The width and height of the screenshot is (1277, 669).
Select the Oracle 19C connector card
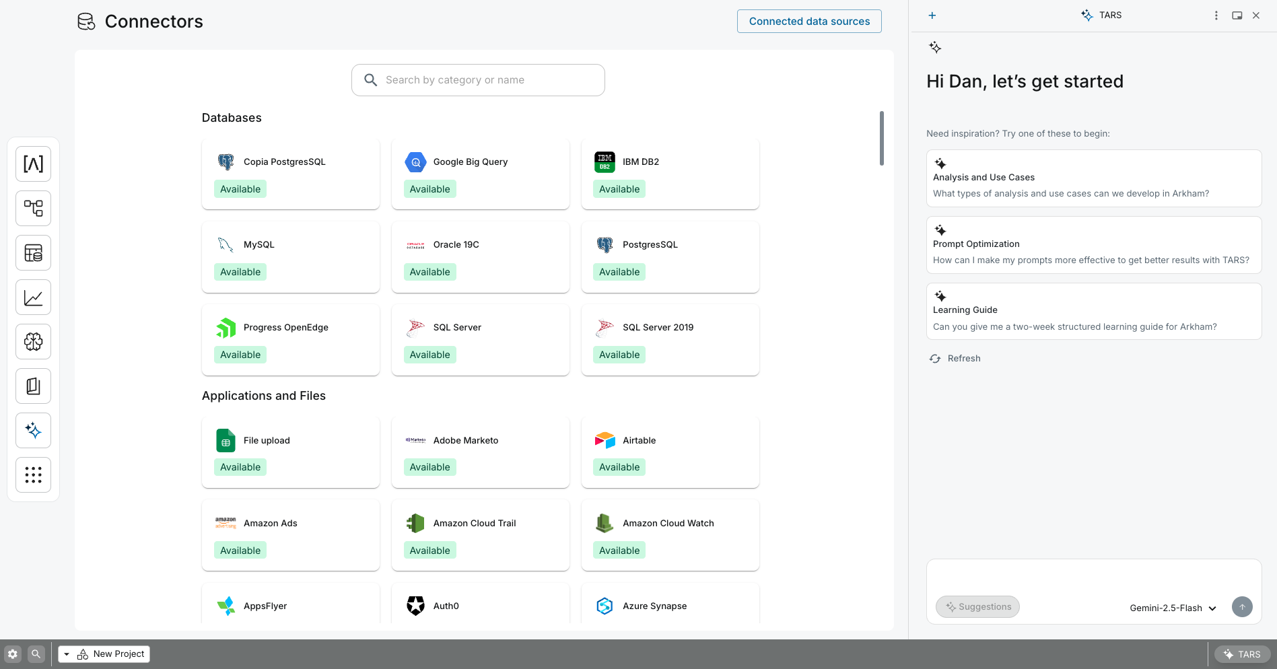481,257
